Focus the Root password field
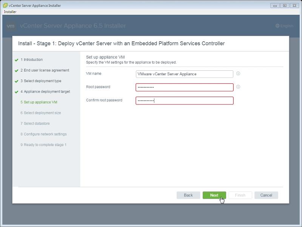 185,87
